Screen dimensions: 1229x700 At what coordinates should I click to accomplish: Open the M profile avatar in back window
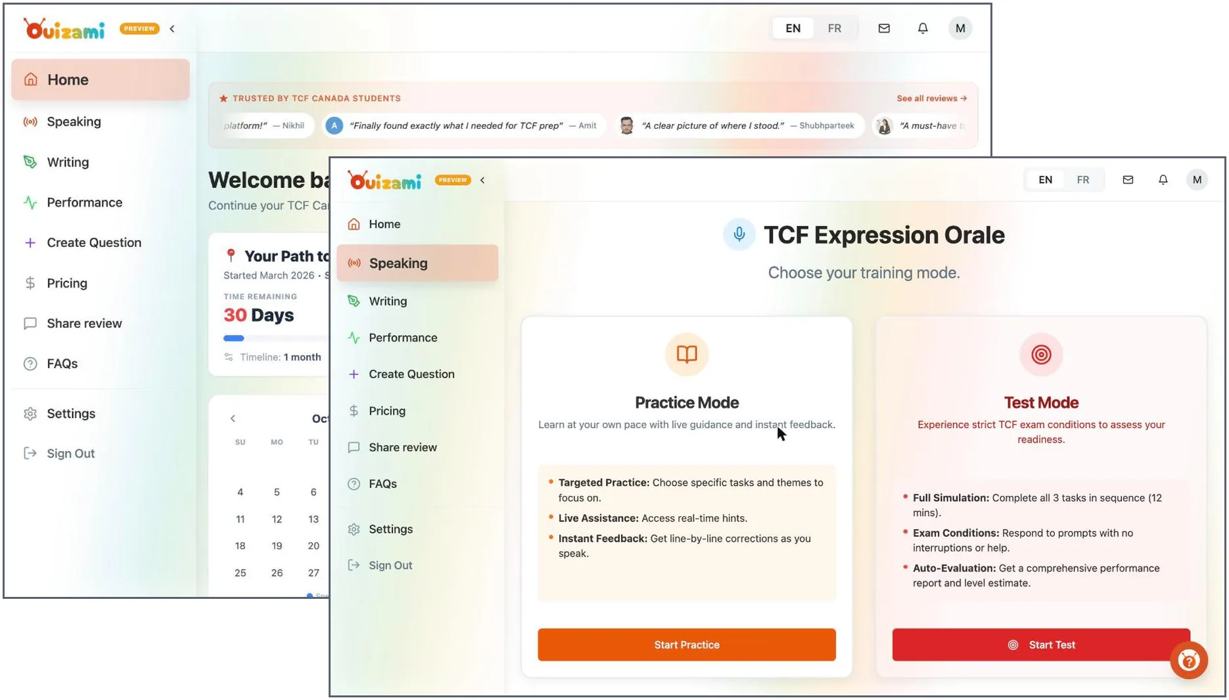click(x=960, y=28)
